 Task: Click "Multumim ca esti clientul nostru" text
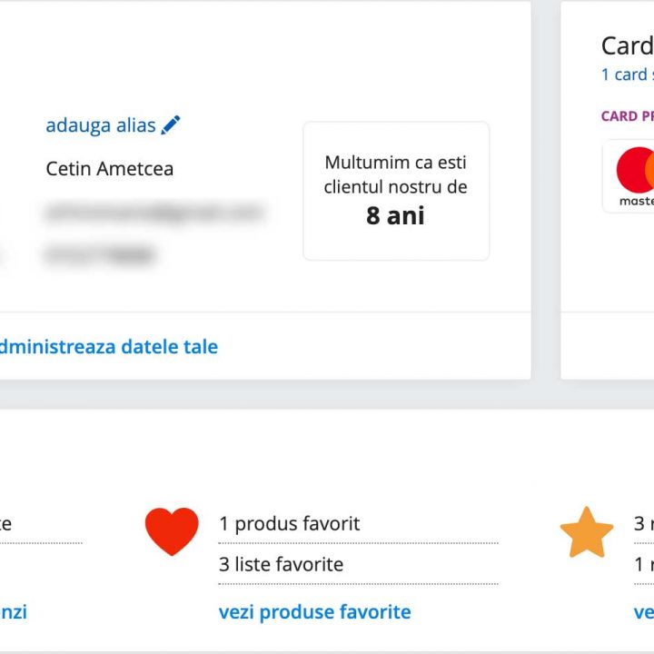coord(395,174)
